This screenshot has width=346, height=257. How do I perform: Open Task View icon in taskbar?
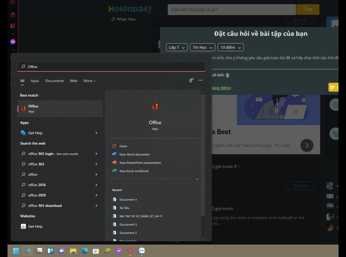(x=39, y=251)
